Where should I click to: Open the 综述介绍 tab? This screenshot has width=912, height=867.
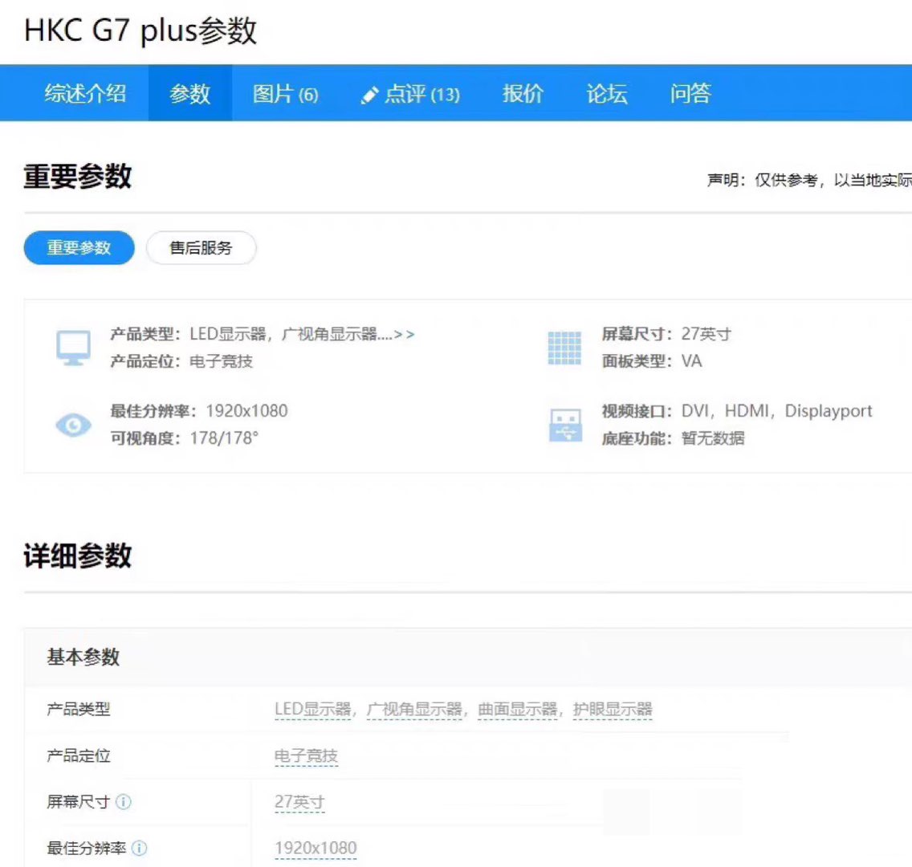click(85, 94)
